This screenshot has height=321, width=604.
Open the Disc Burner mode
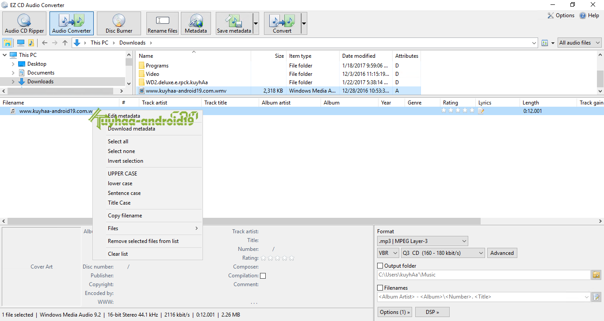119,23
